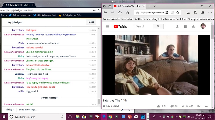Screen dimensions: 215x120
Task: Toggle the chat contrast theme icon
Action: click(122, 110)
